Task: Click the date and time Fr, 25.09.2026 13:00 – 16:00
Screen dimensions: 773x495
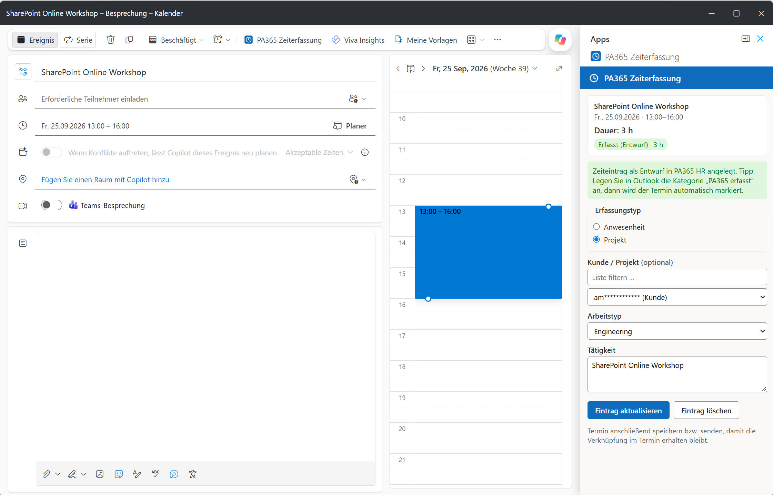Action: click(x=85, y=126)
